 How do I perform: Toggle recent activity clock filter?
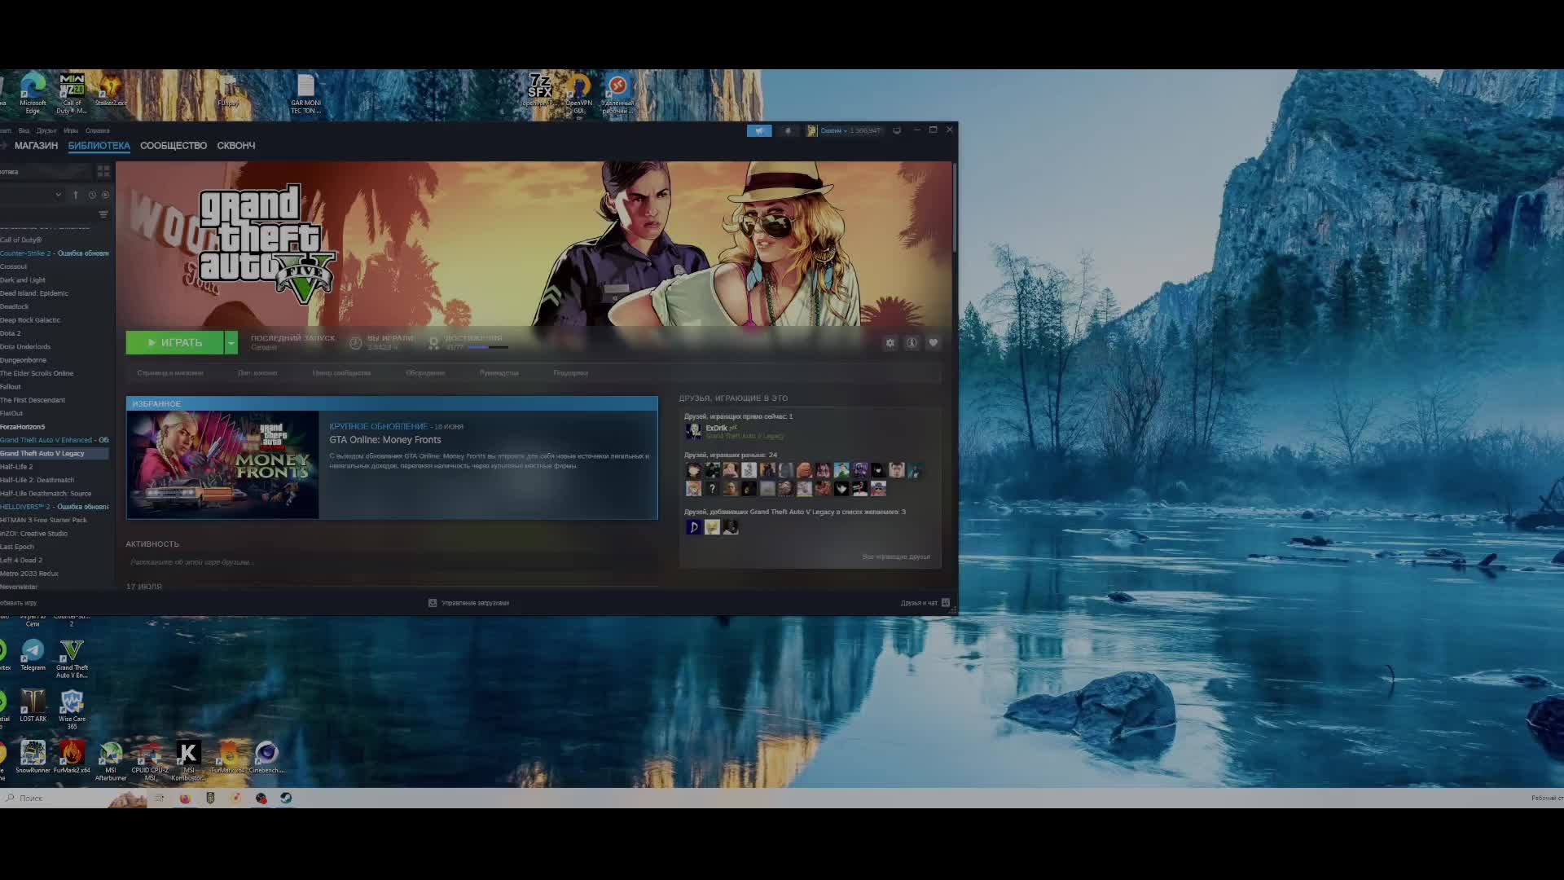click(92, 196)
